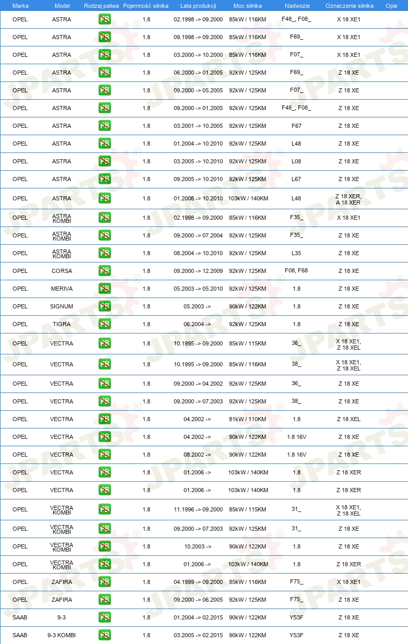Select the PB fuel icon for TIGRA

click(x=104, y=324)
